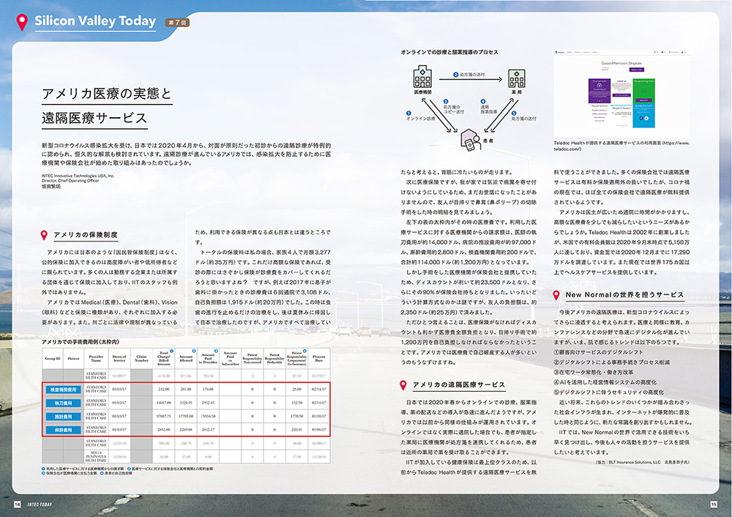Click the オンライン診療 label in the diagram
732x517 pixels.
pyautogui.click(x=420, y=119)
